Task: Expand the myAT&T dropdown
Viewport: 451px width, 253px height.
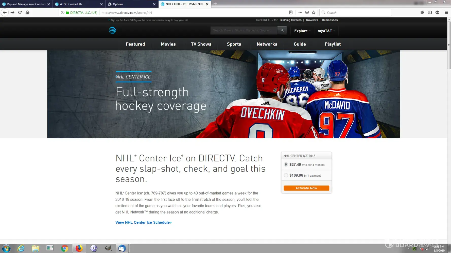Action: point(326,31)
